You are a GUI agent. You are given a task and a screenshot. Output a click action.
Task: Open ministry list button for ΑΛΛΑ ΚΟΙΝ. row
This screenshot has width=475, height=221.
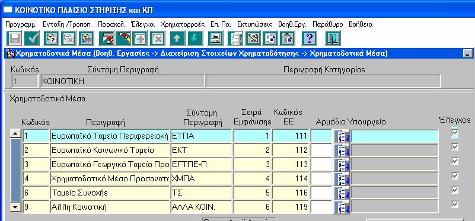click(x=342, y=207)
